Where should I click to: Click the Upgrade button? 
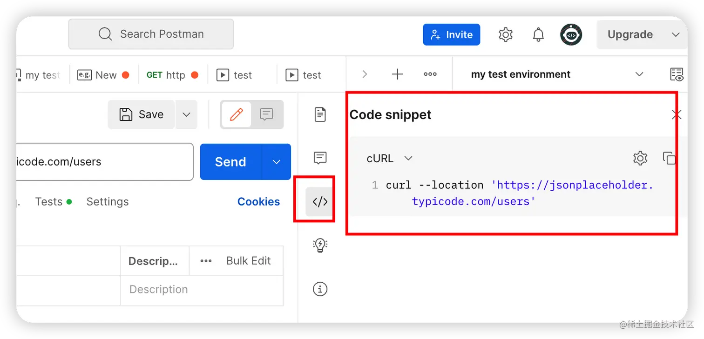tap(630, 34)
